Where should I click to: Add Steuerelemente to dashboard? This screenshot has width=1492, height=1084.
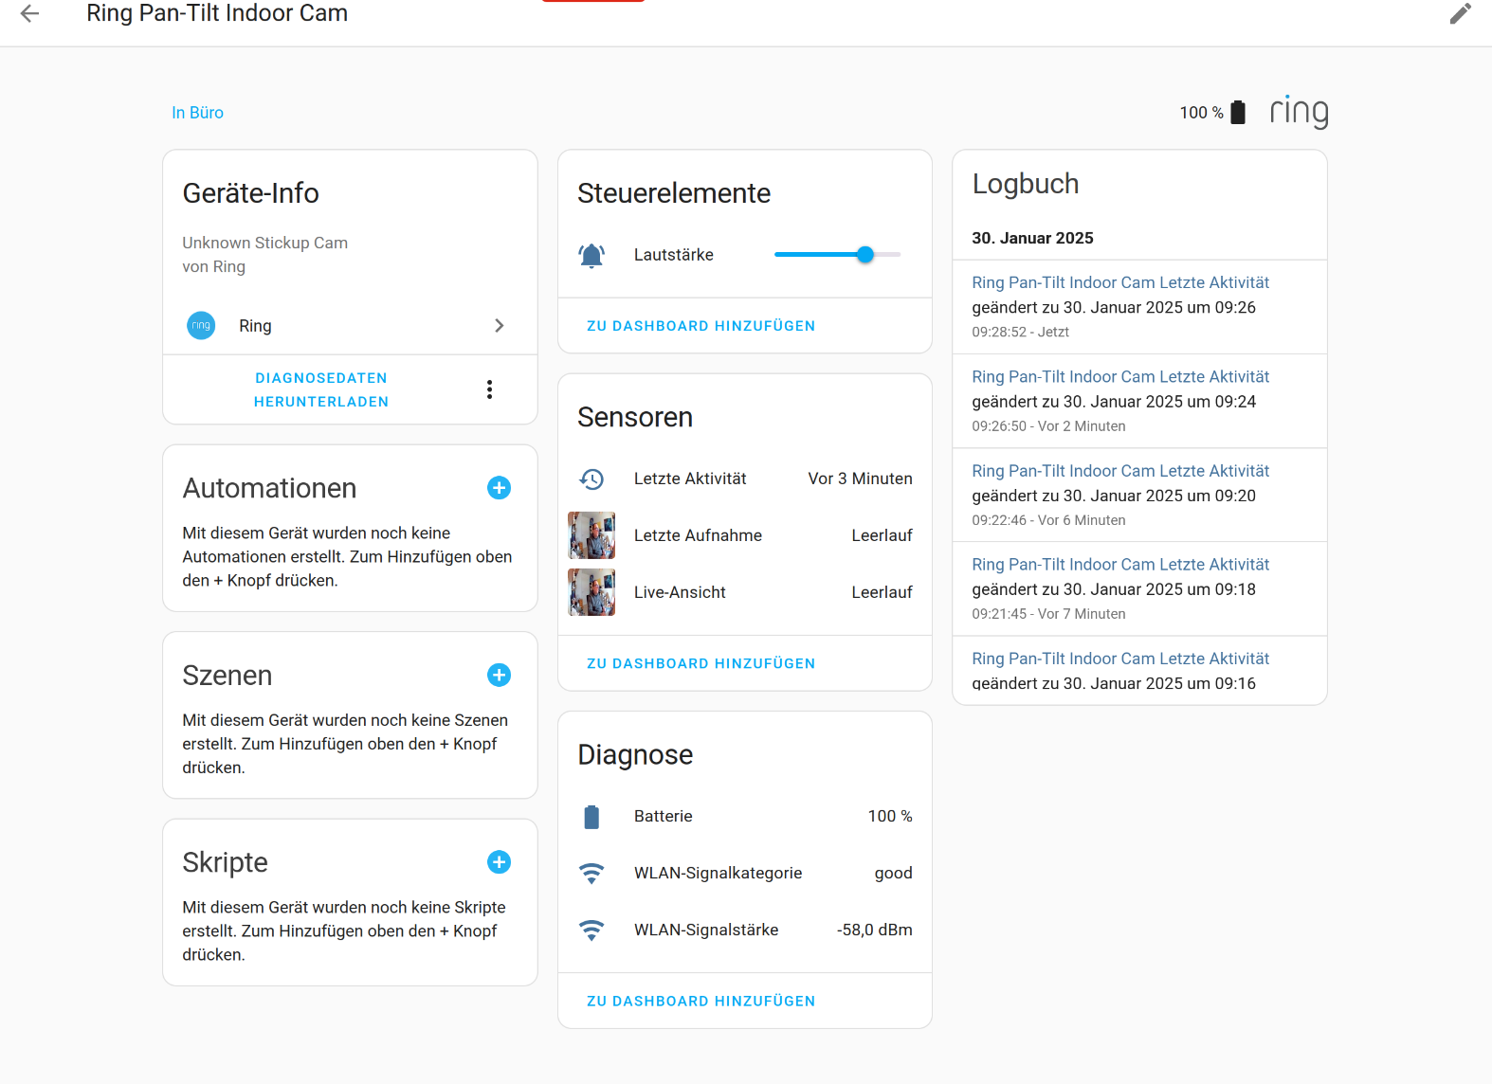click(x=701, y=326)
